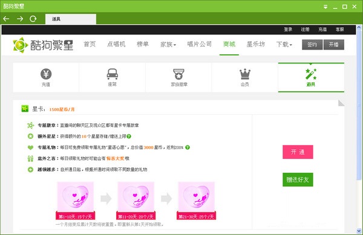Open the 点唱机 nav item

116,44
